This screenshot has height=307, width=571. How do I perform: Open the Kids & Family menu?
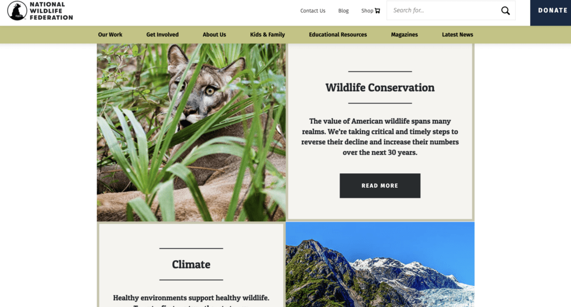tap(267, 35)
